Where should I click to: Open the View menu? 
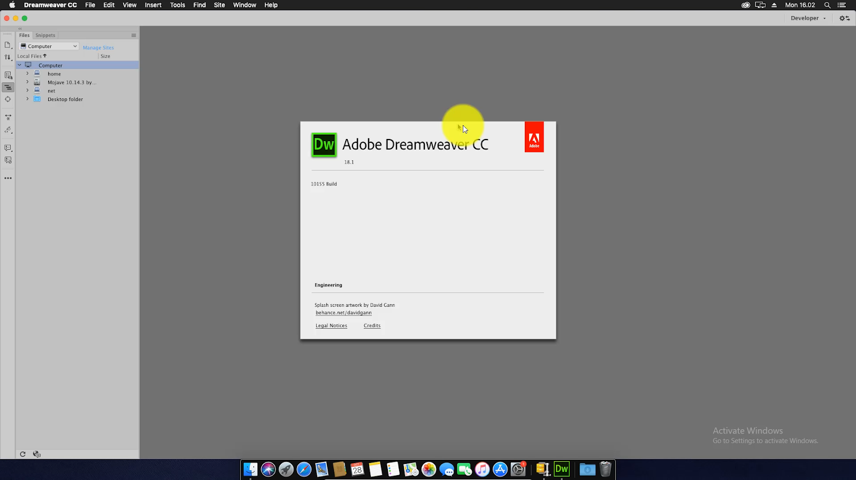(x=129, y=5)
